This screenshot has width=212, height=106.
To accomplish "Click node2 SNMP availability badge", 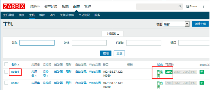I will coord(177,83).
